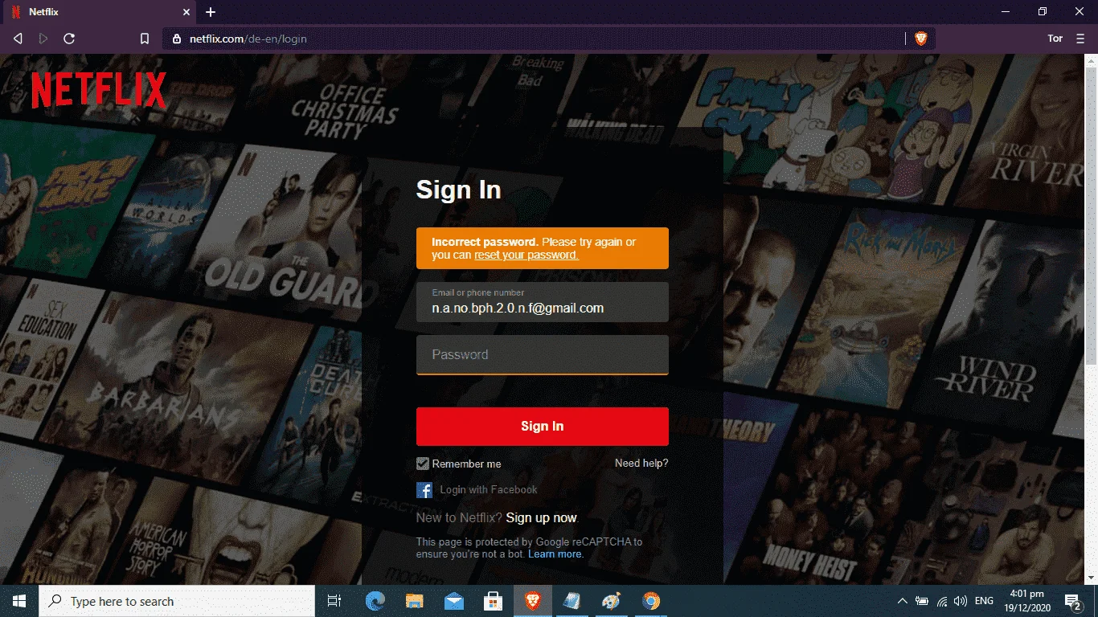Close the Netflix tab
1098x617 pixels.
tap(186, 12)
